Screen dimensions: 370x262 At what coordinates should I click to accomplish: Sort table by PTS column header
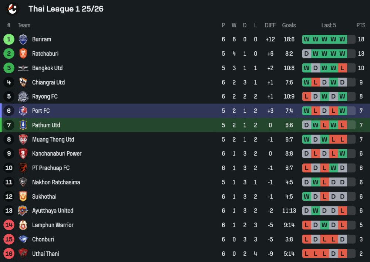click(361, 25)
